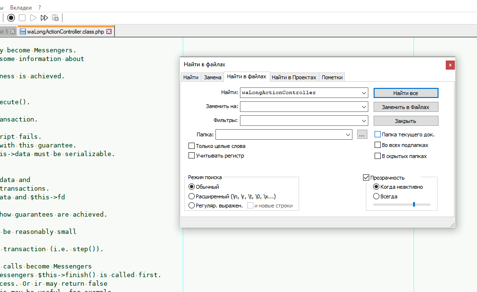The image size is (477, 292).
Task: Select 'Обычный' search mode
Action: [191, 186]
